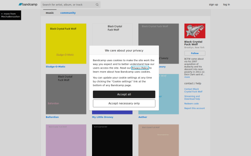Click the Black Crystal Fuck Wolf band image

tap(195, 31)
